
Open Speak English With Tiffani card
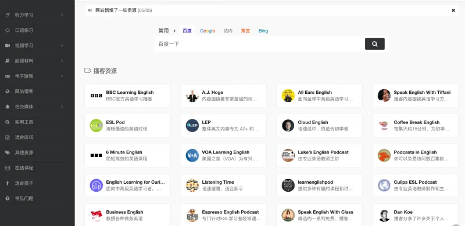(x=416, y=96)
